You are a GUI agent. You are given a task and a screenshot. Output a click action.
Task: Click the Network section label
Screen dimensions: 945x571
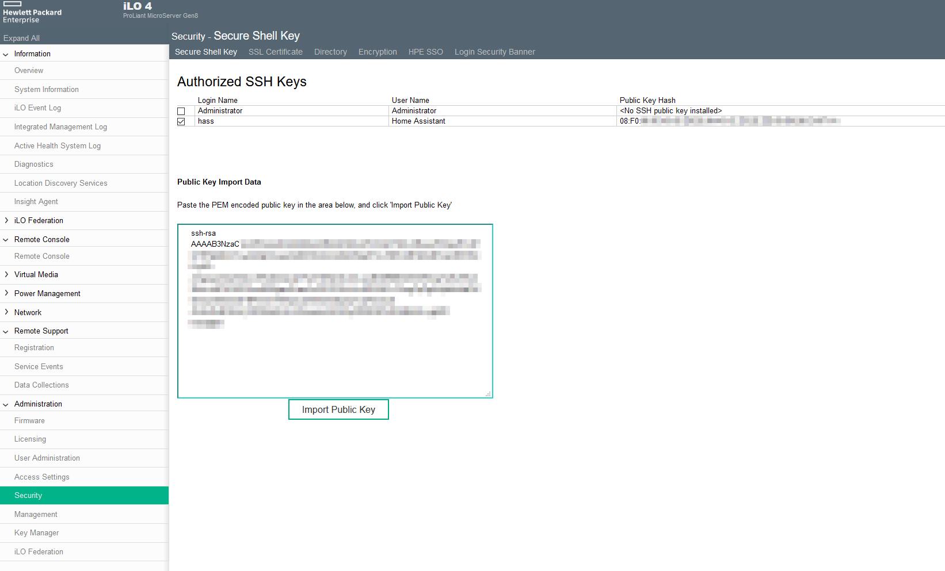[28, 312]
